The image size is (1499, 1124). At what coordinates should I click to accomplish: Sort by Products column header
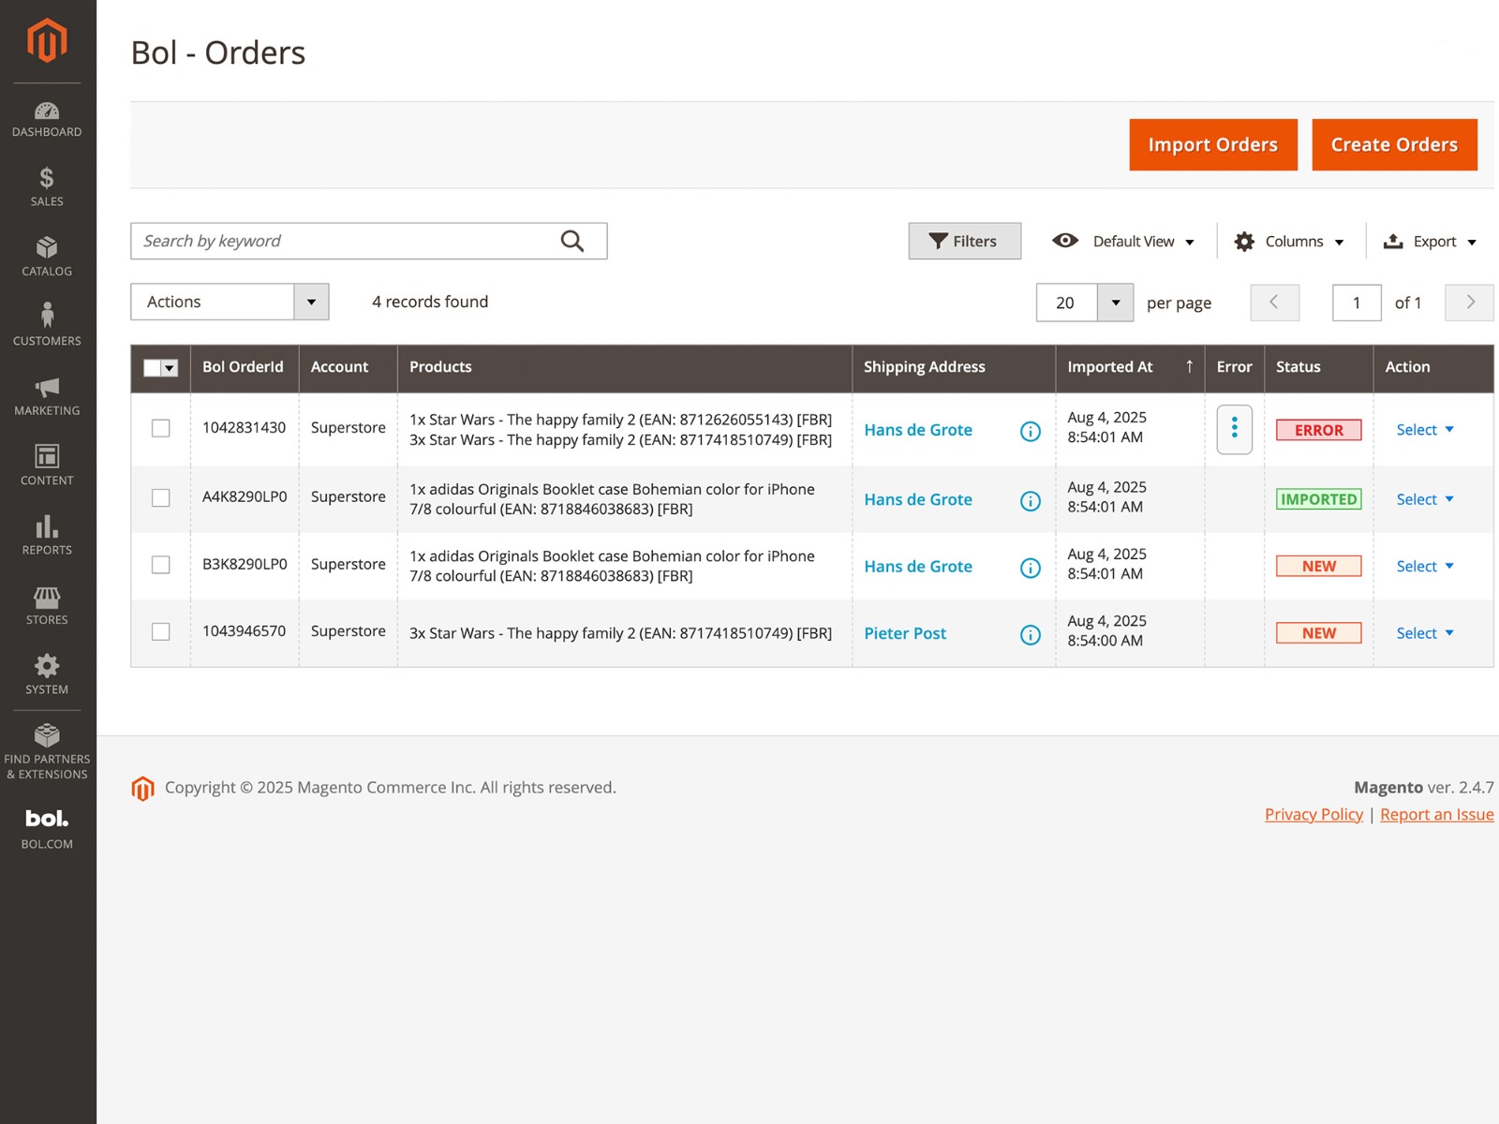click(625, 367)
